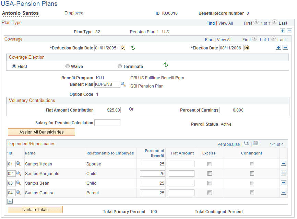
Task: Download the Dependent/Beneficiaries grid to spreadsheet
Action: tap(255, 144)
